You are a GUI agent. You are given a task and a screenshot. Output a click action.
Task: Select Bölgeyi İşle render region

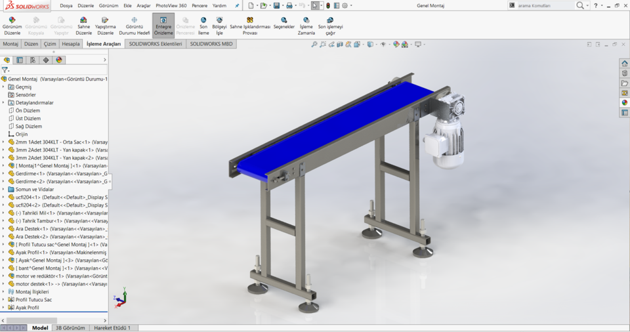pos(219,26)
